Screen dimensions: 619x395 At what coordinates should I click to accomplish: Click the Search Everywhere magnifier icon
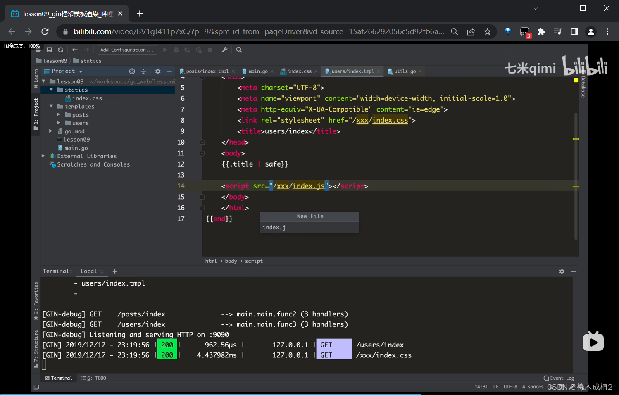click(239, 50)
